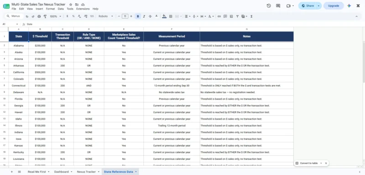This screenshot has width=365, height=175.
Task: Open the Extensions menu
Action: [x=83, y=9]
